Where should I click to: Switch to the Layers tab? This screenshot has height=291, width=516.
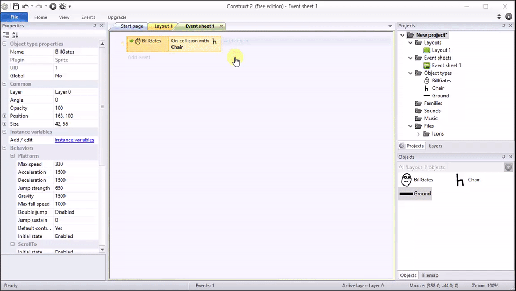[x=435, y=146]
